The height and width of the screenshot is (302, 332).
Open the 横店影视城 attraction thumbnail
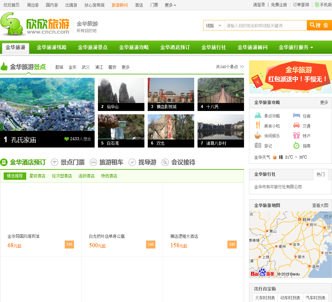pos(171,94)
